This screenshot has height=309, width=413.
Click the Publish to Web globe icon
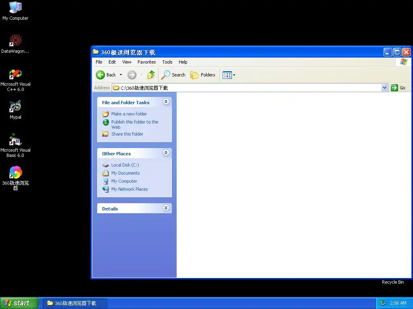pyautogui.click(x=106, y=122)
